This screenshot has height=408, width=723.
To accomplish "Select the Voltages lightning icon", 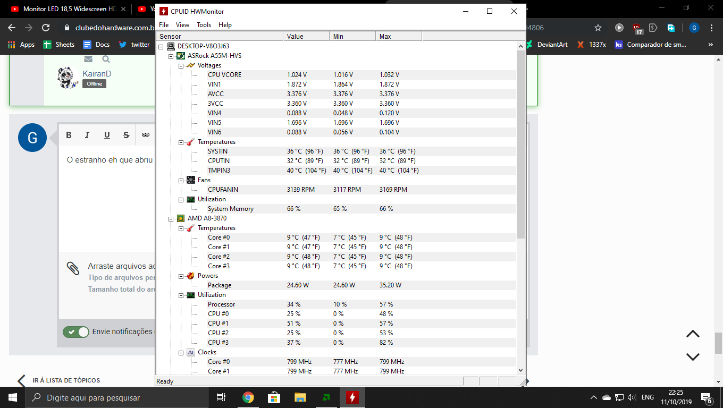I will pos(191,65).
